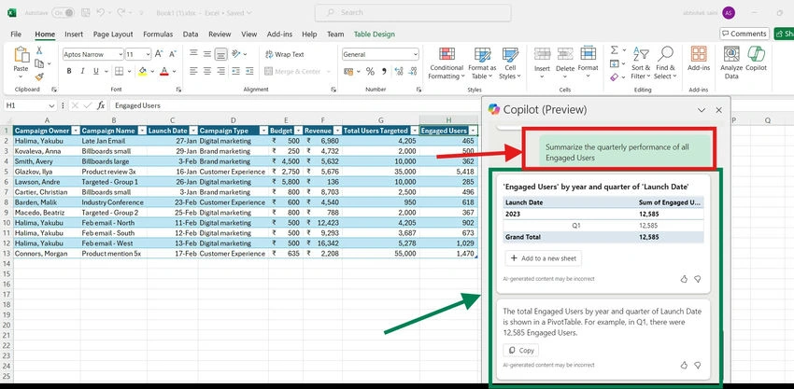This screenshot has height=389, width=794.
Task: Switch to the Page Layout tab
Action: pos(113,34)
